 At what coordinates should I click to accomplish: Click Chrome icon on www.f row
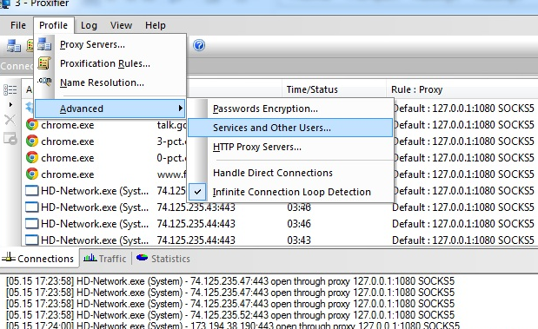[32, 174]
